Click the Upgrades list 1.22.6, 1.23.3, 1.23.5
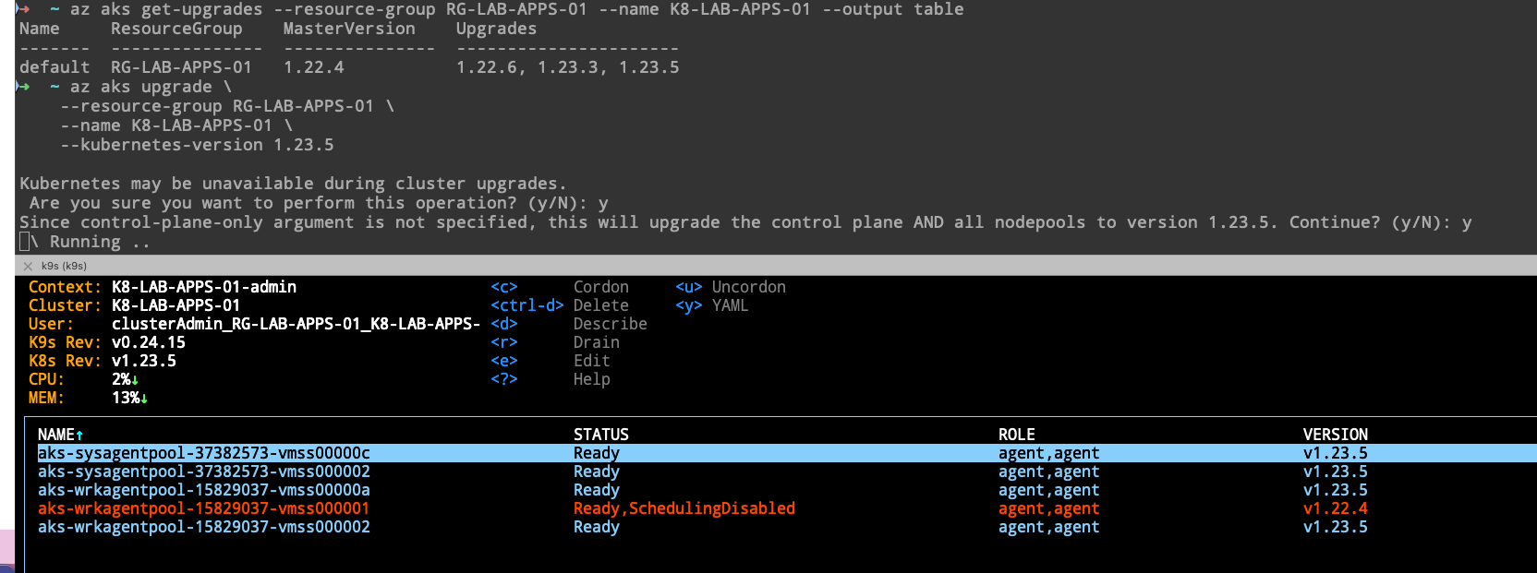 coord(568,67)
